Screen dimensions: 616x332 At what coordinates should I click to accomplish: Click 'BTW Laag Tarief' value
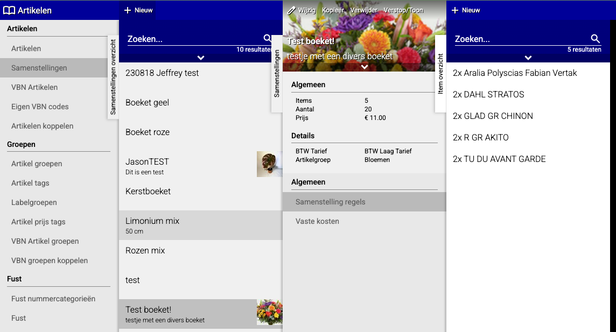(x=388, y=151)
